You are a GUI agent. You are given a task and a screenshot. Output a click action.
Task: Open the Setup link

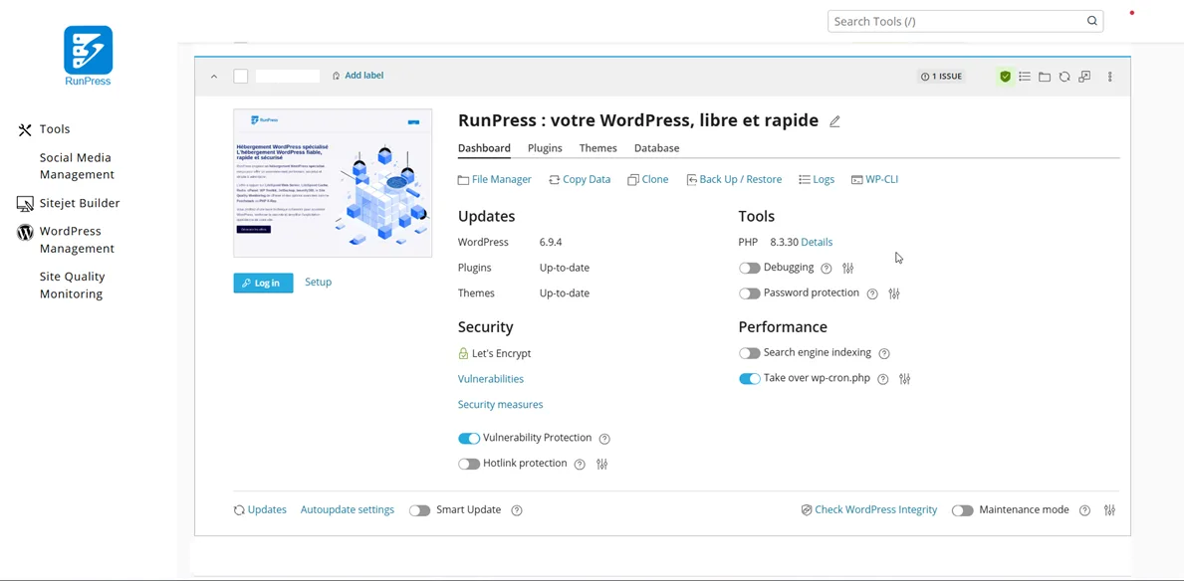[x=318, y=283]
